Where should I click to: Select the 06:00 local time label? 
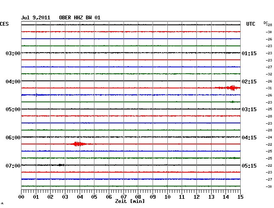tap(13, 138)
